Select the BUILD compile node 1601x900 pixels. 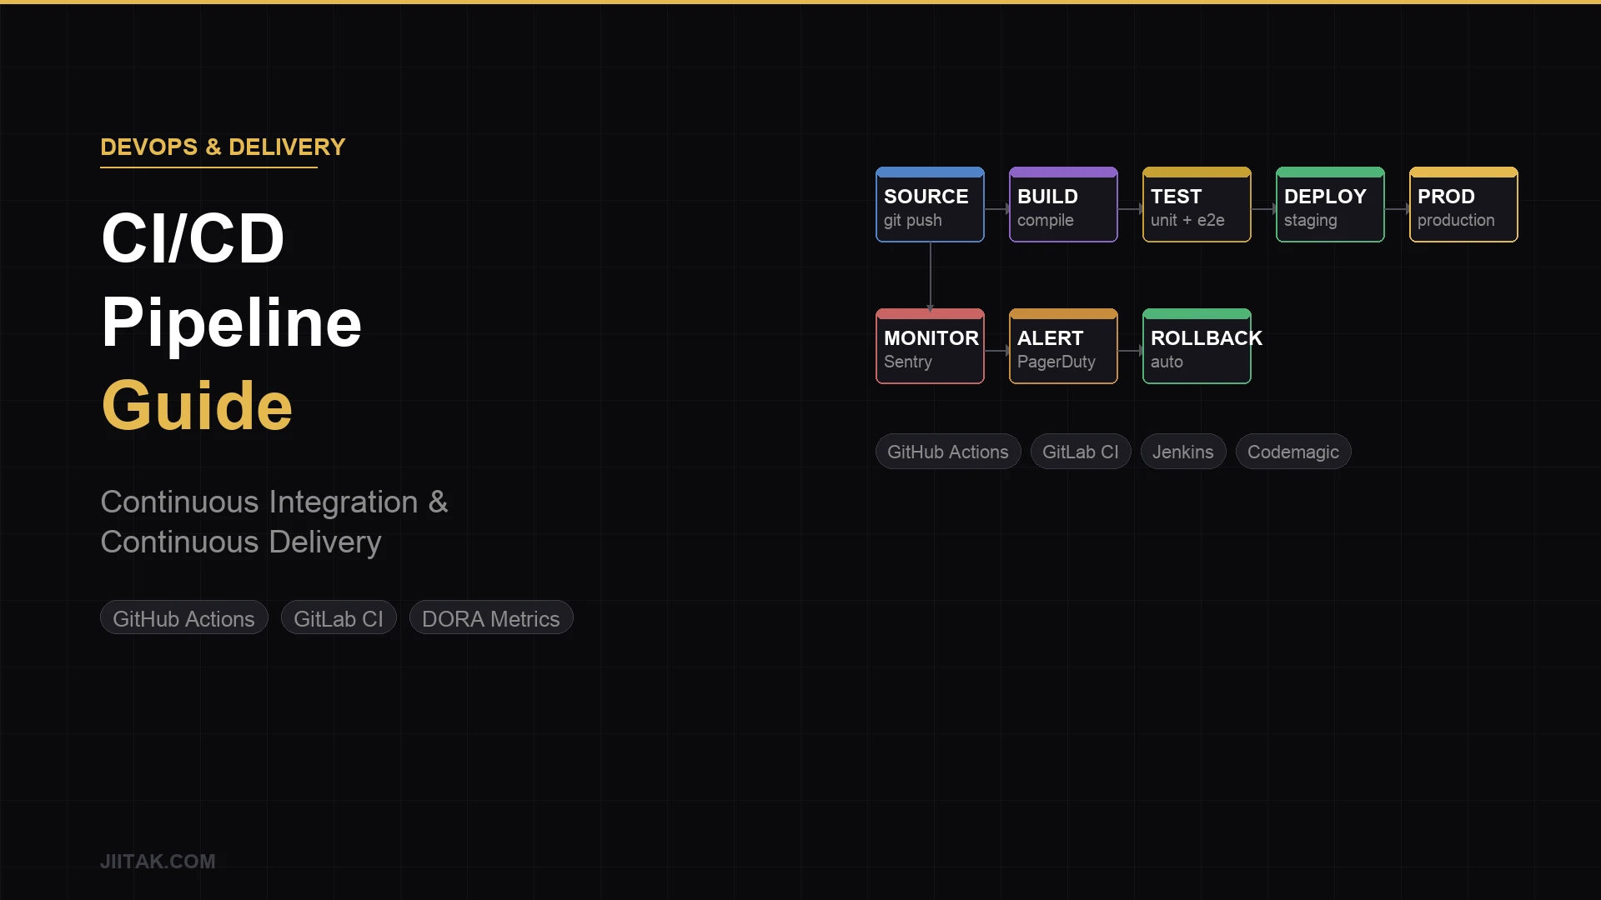click(1062, 204)
